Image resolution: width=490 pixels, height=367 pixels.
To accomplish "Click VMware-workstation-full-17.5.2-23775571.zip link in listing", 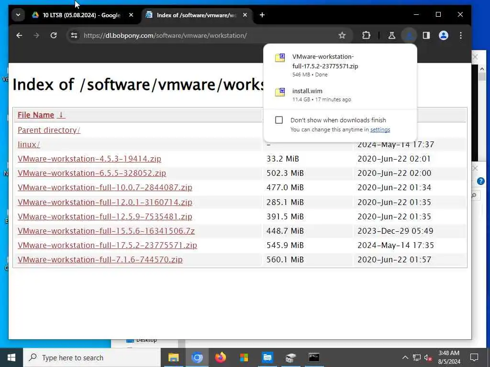I will click(108, 245).
